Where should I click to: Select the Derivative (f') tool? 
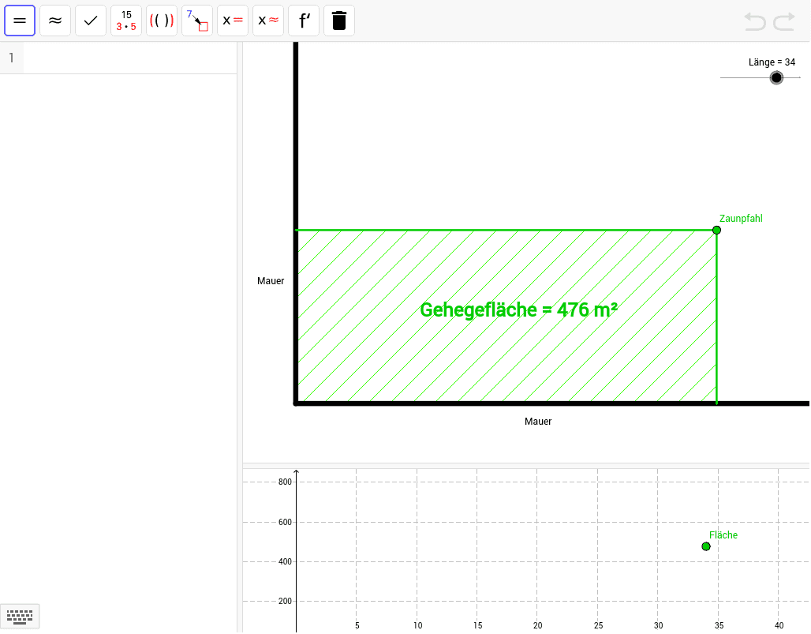pos(304,21)
